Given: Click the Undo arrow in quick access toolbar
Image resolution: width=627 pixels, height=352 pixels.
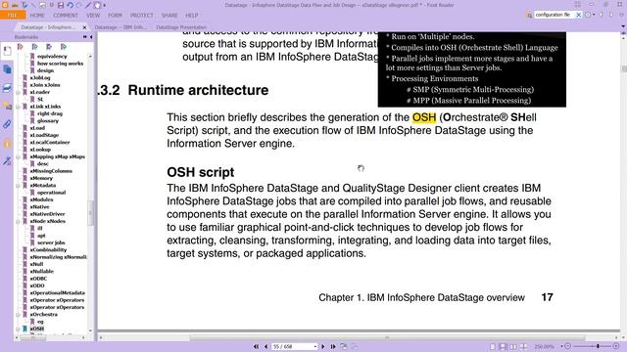Looking at the screenshot, I should click(x=70, y=5).
